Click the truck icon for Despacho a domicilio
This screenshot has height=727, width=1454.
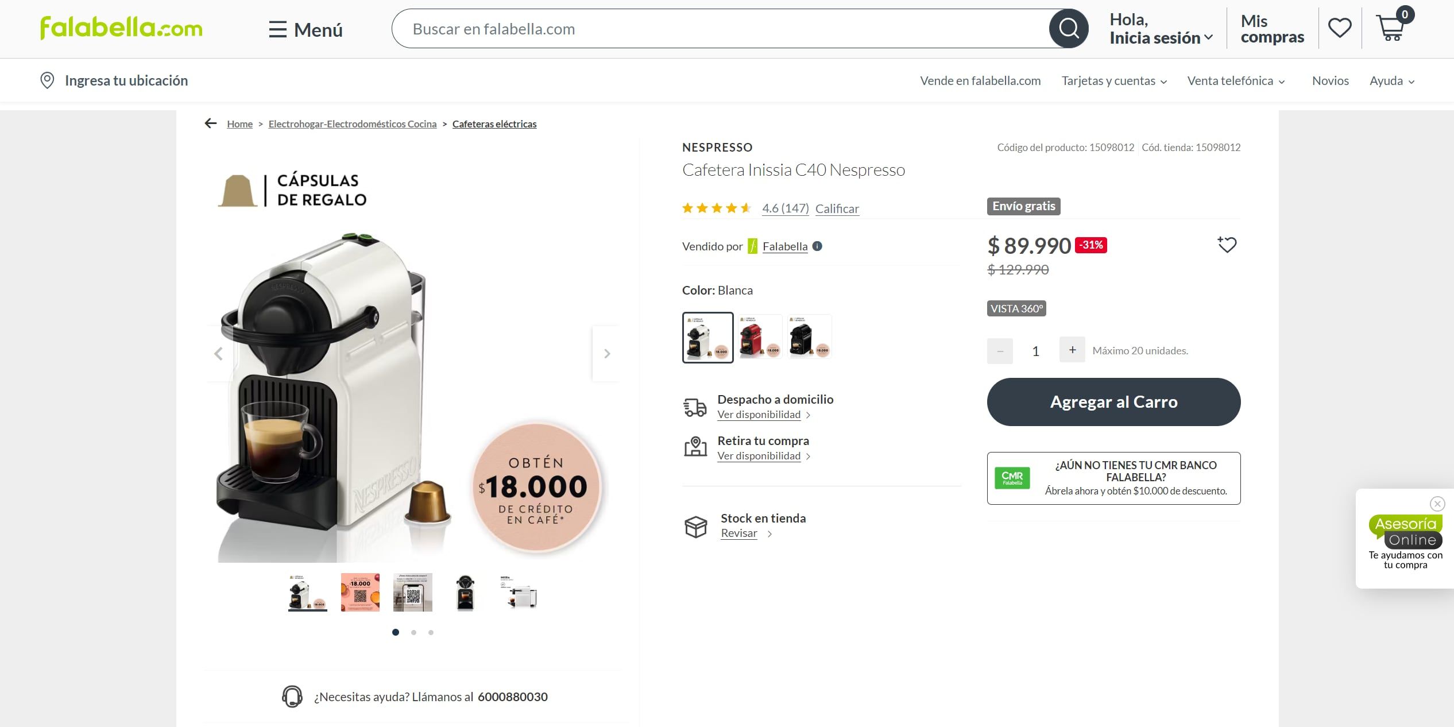click(x=696, y=405)
